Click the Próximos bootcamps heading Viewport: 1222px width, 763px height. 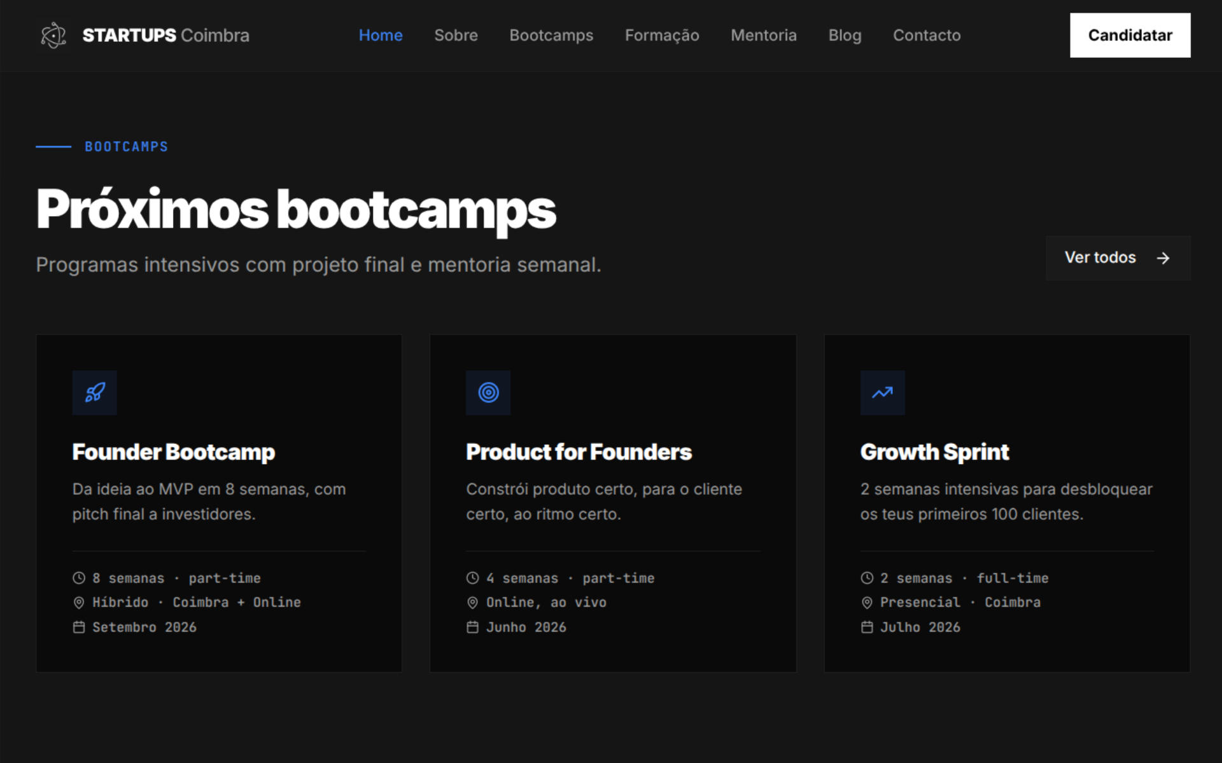tap(296, 210)
